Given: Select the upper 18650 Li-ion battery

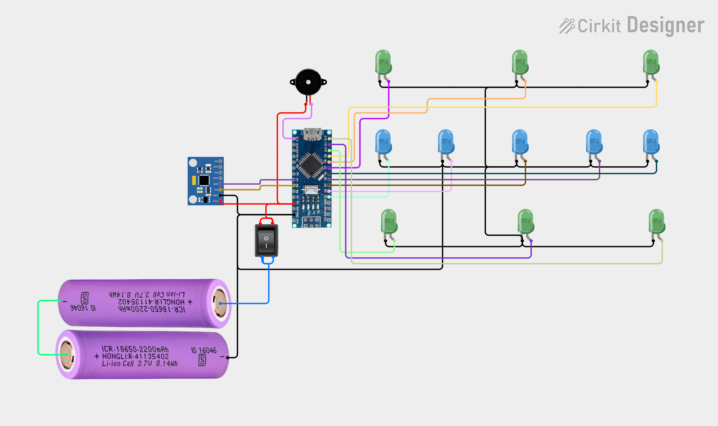Looking at the screenshot, I should [144, 303].
